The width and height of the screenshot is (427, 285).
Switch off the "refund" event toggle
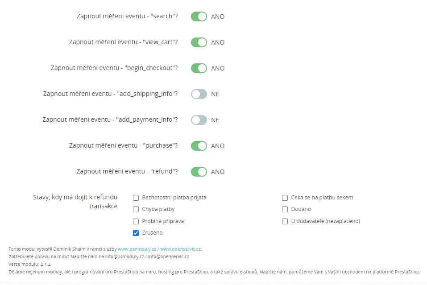[x=199, y=172]
